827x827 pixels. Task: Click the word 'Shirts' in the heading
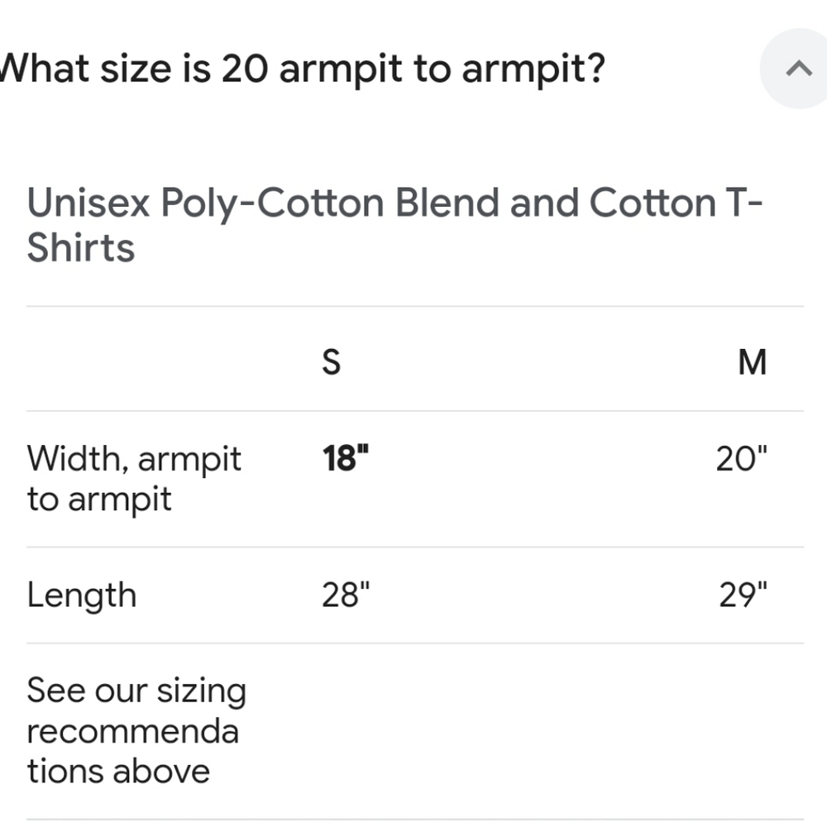click(x=81, y=246)
